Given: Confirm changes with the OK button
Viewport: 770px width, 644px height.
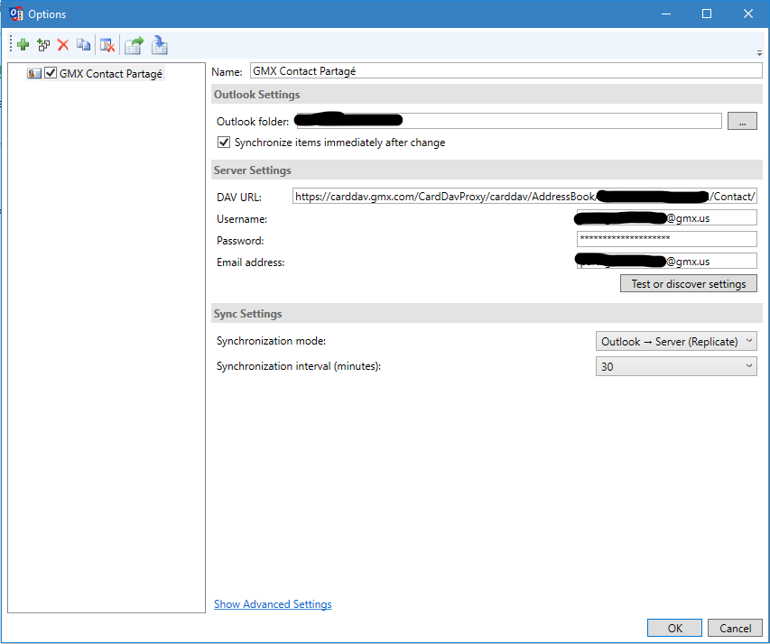Looking at the screenshot, I should tap(673, 628).
